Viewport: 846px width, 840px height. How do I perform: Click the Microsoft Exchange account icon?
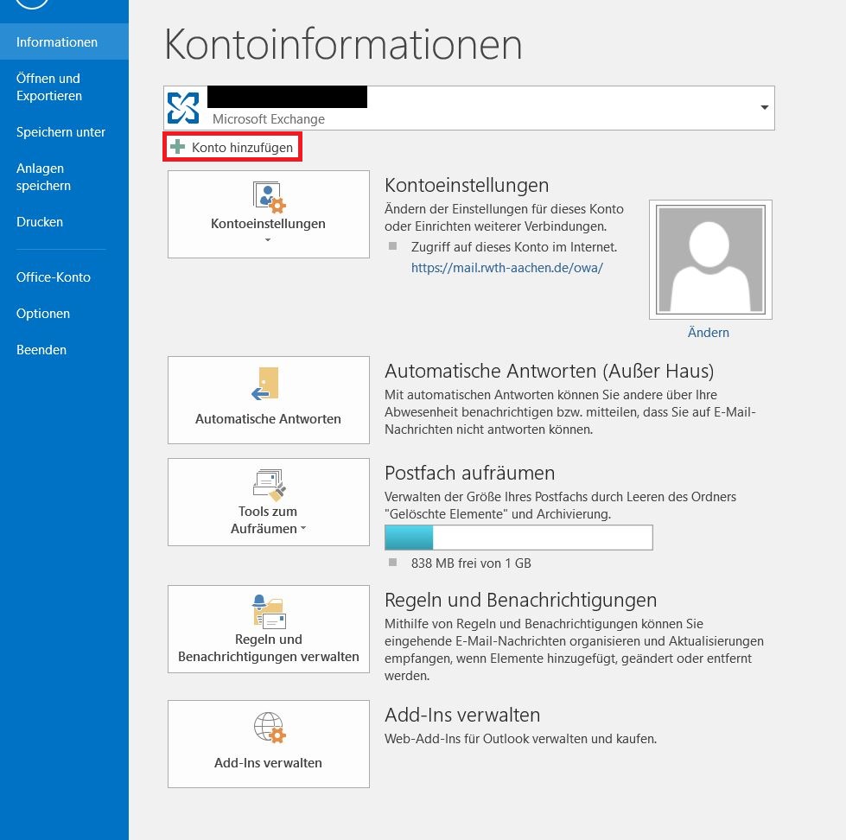tap(183, 107)
